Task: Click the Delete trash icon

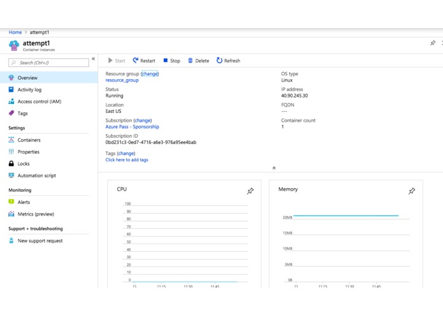Action: click(191, 61)
